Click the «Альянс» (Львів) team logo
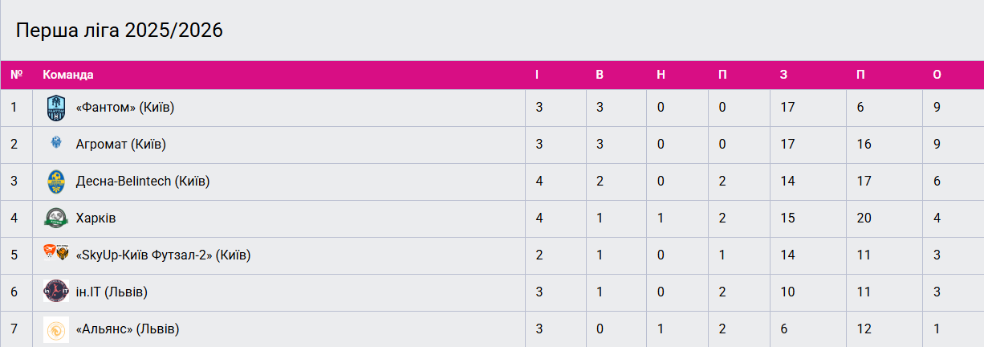984x347 pixels. click(x=55, y=329)
